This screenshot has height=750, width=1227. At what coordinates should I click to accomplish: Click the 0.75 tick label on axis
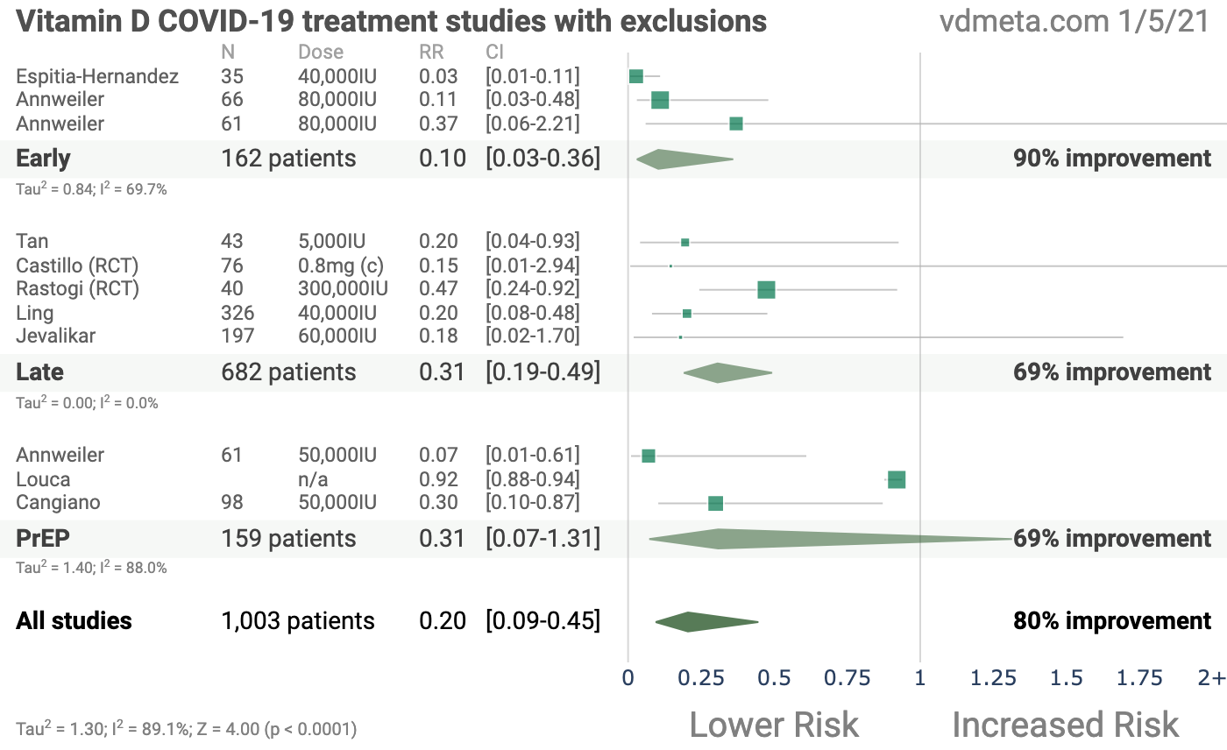[x=848, y=677]
